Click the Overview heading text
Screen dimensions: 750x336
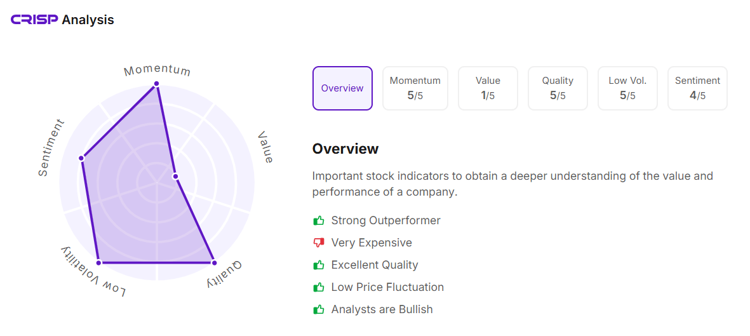coord(345,149)
